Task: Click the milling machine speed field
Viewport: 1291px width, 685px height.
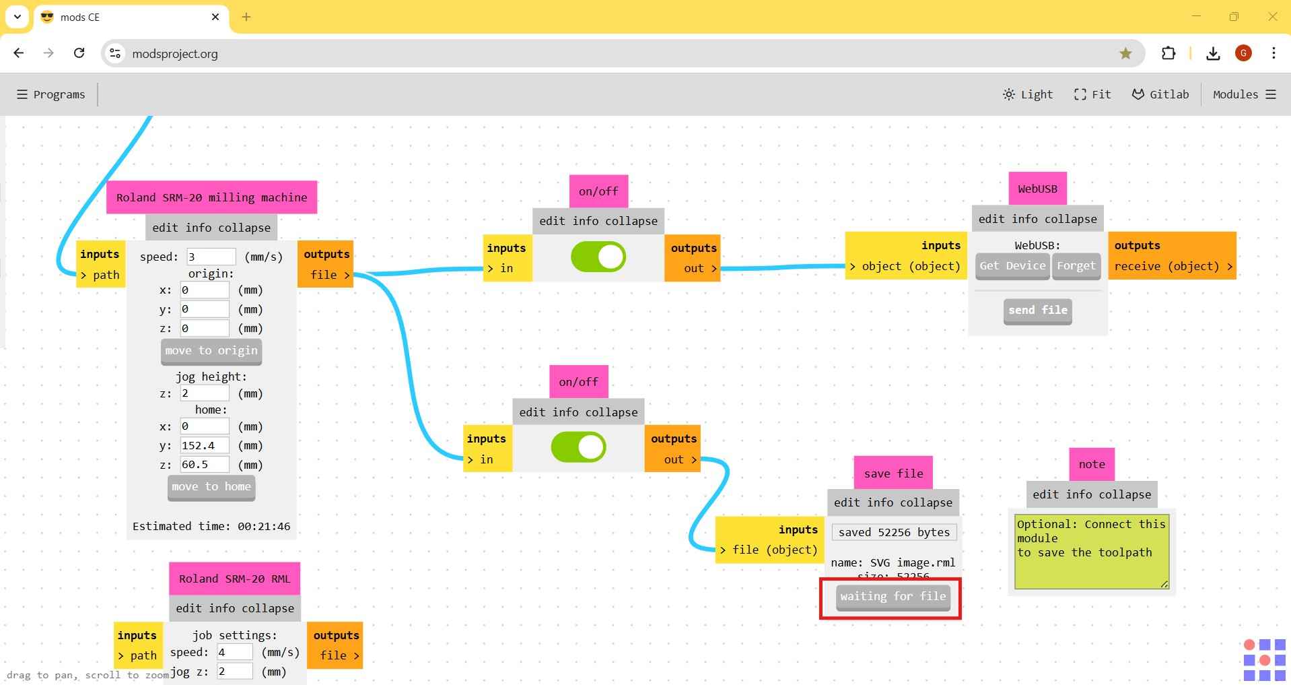Action: (211, 257)
